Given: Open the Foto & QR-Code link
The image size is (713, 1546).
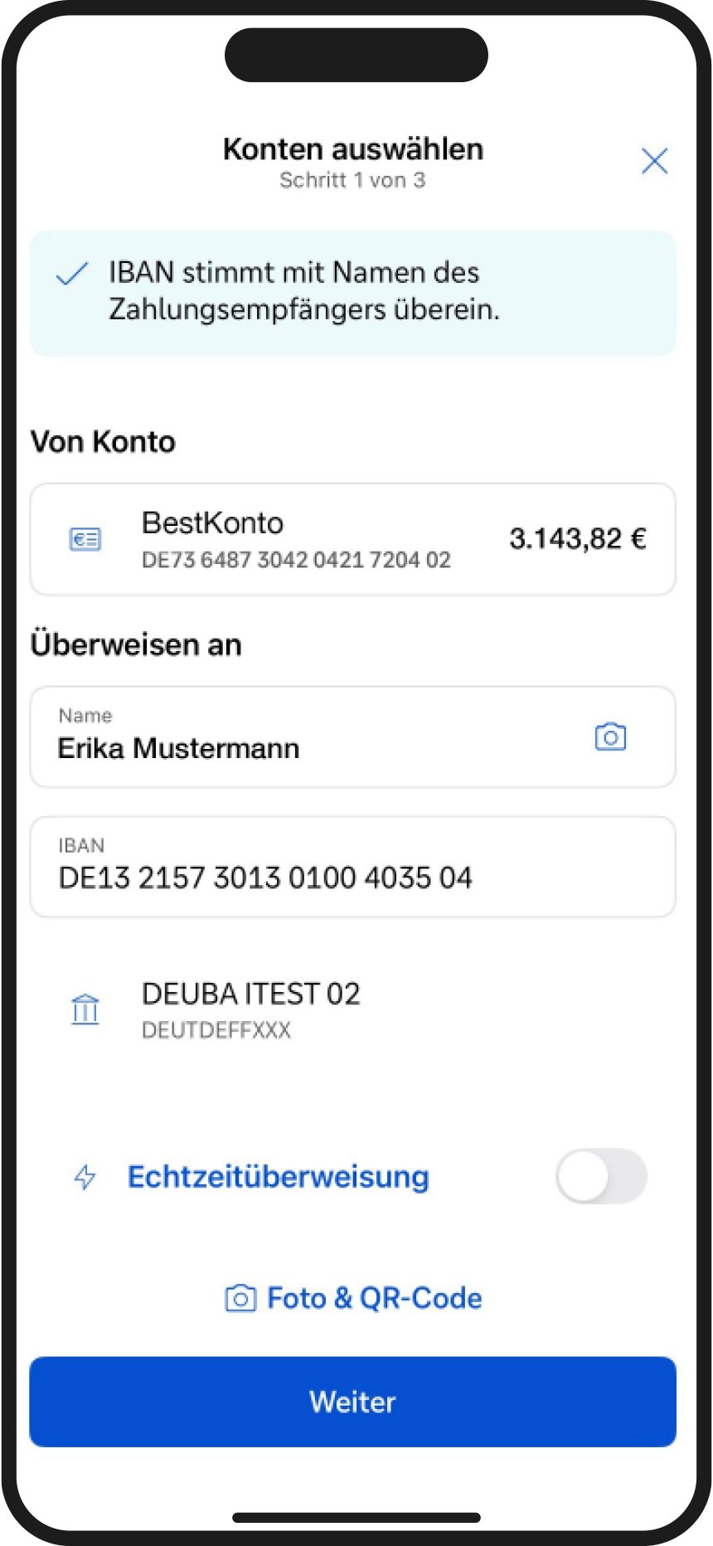Looking at the screenshot, I should 374,1298.
